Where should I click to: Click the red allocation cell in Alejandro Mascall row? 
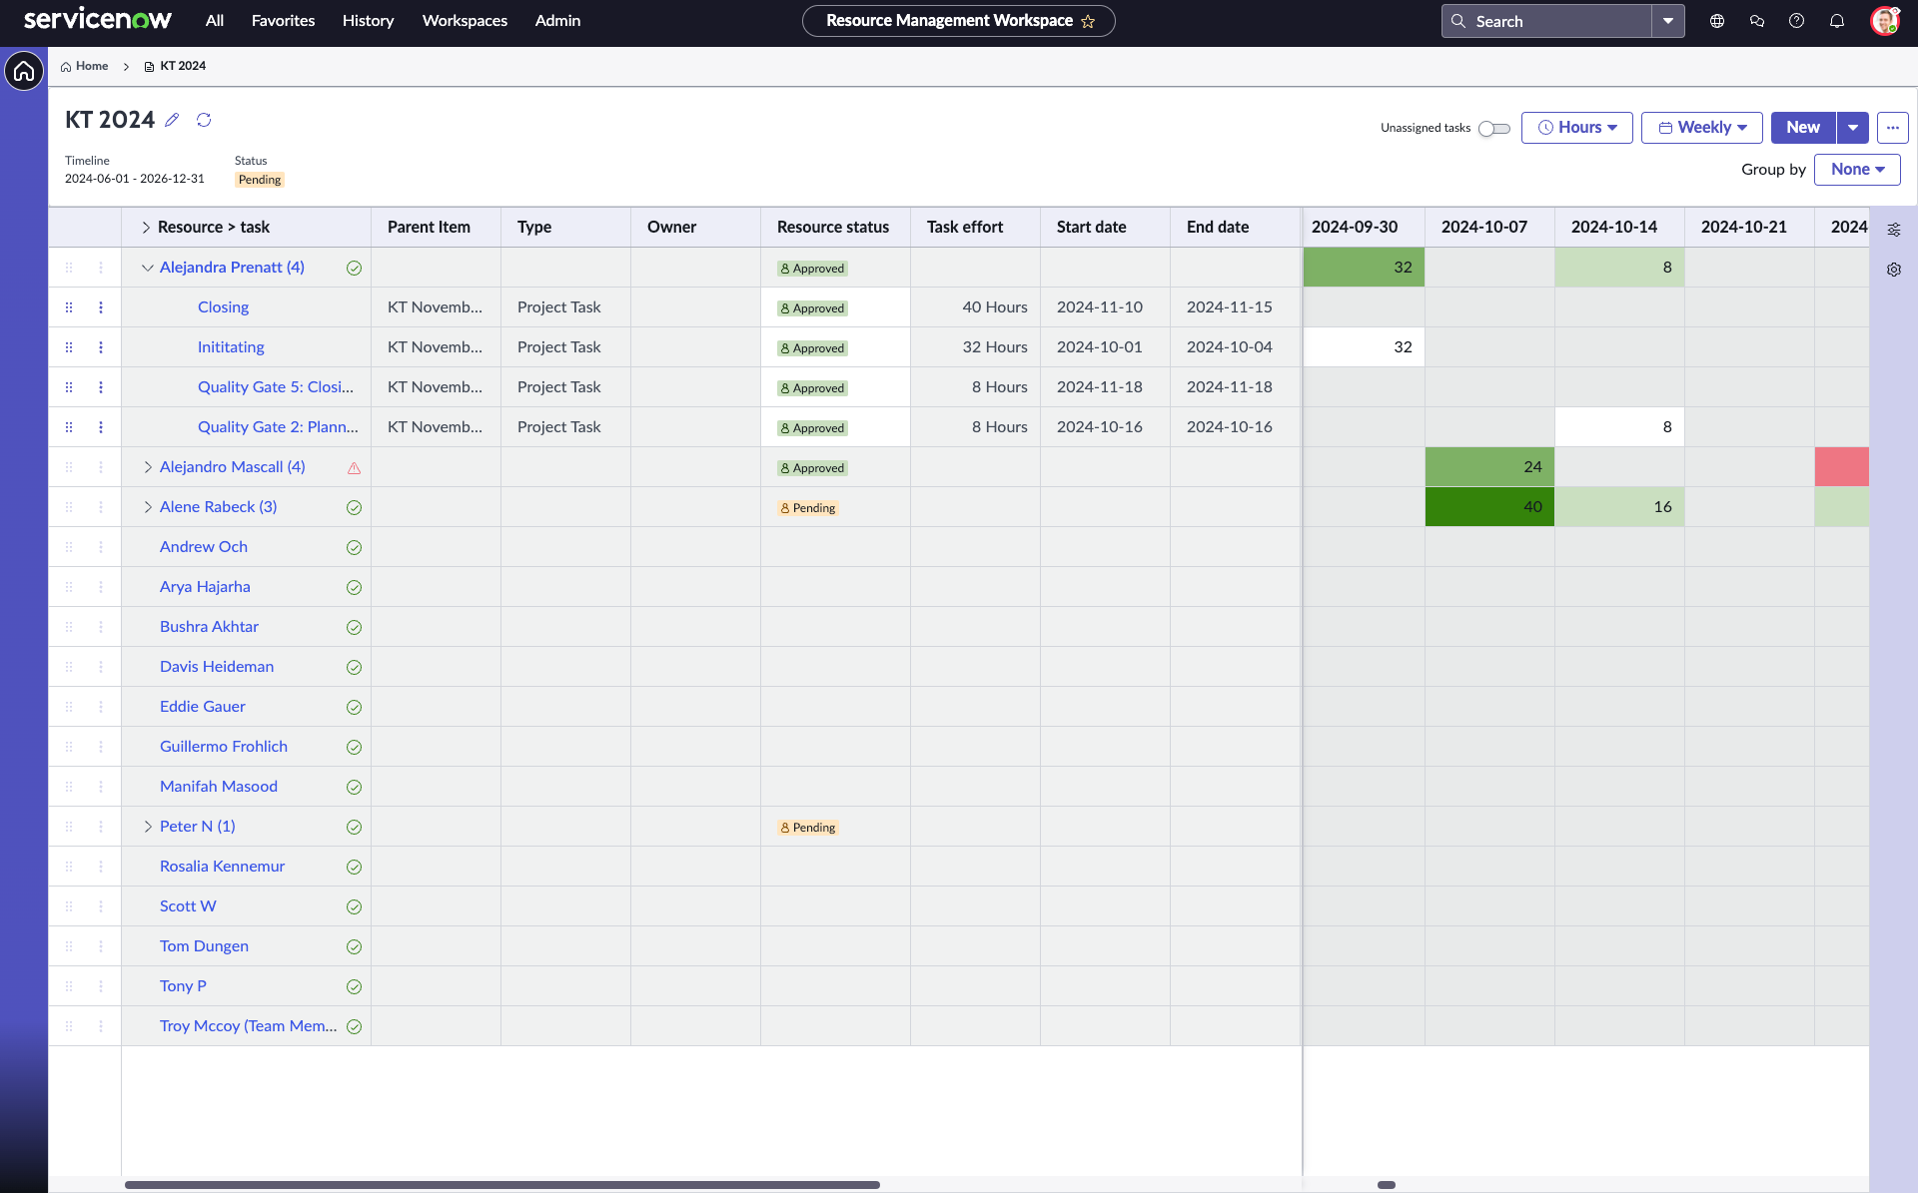(x=1841, y=467)
